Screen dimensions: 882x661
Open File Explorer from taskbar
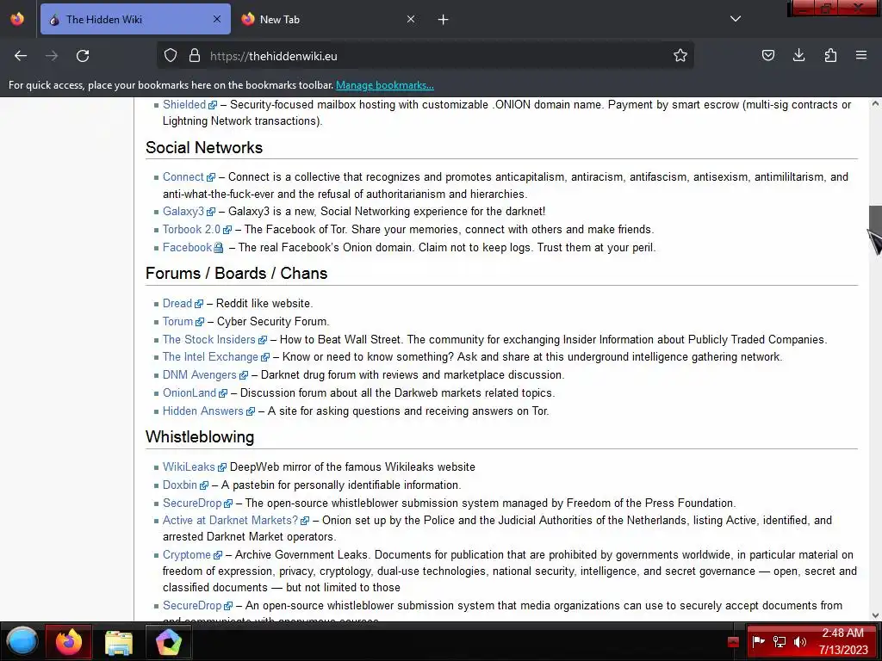tap(119, 642)
